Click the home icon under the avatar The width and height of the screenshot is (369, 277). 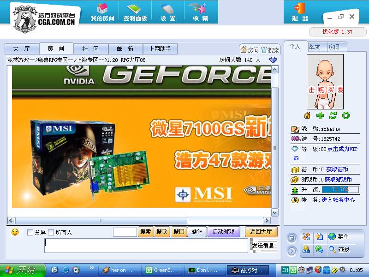[x=307, y=116]
